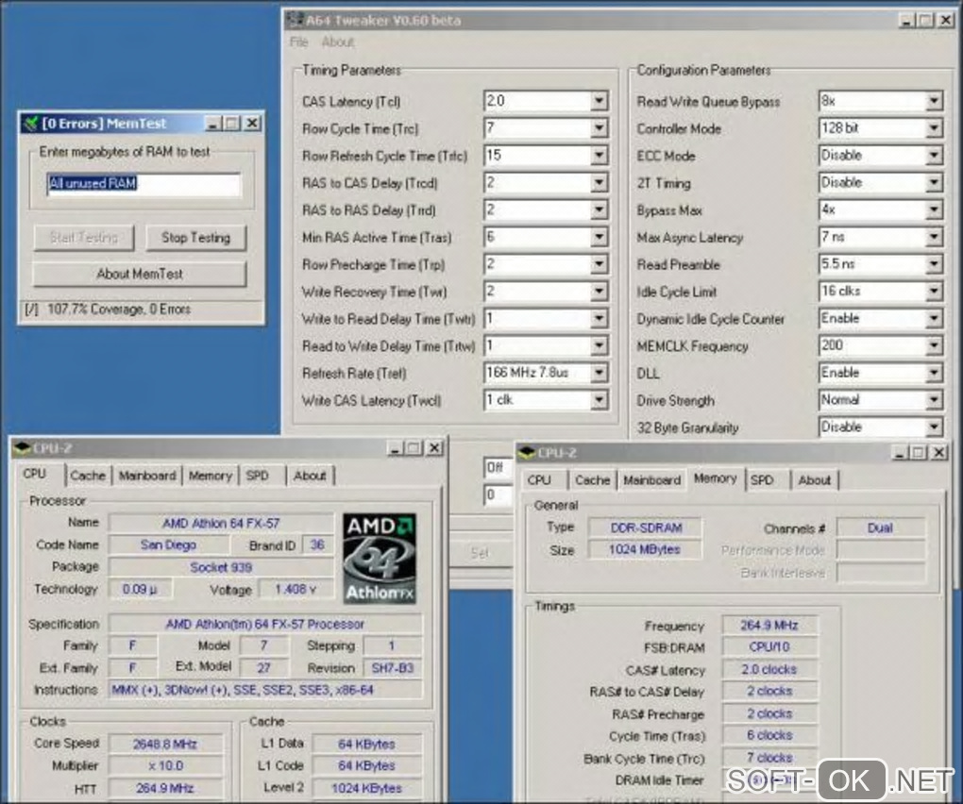Switch to the SPD tab in the CPU-Z memory window
The image size is (963, 804).
[x=762, y=480]
